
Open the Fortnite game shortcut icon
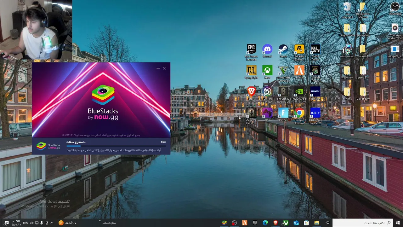(x=283, y=115)
